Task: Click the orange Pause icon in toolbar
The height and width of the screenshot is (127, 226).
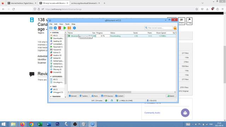Action: 69,28
